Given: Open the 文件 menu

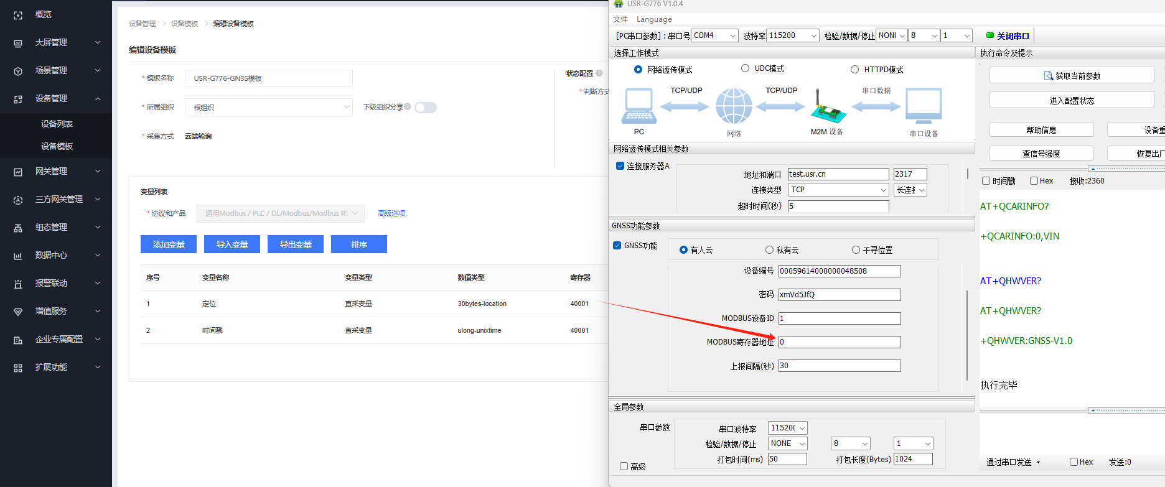Looking at the screenshot, I should (x=620, y=19).
